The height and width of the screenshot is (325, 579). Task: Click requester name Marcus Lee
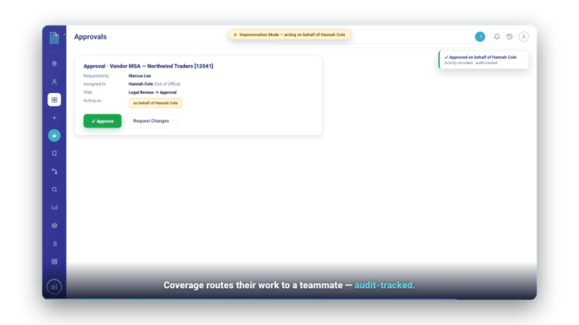point(140,75)
